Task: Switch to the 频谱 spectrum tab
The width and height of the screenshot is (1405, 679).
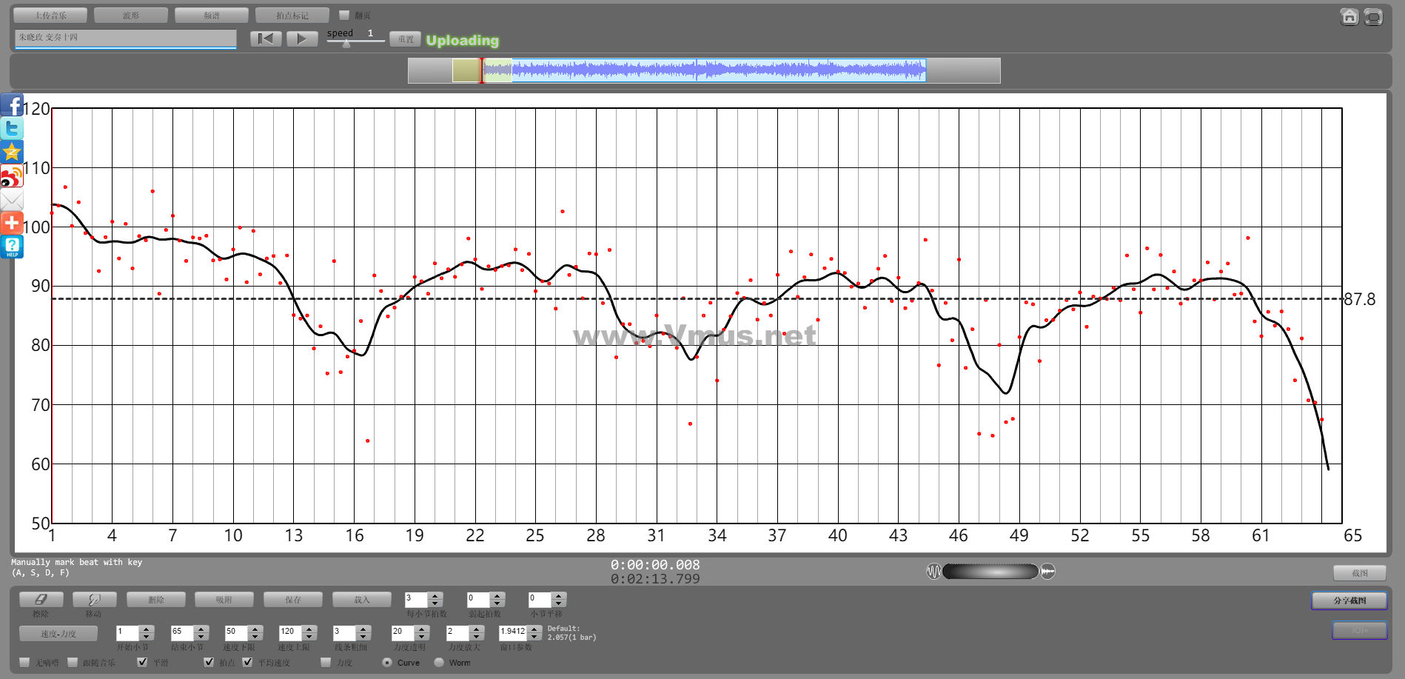Action: coord(212,16)
